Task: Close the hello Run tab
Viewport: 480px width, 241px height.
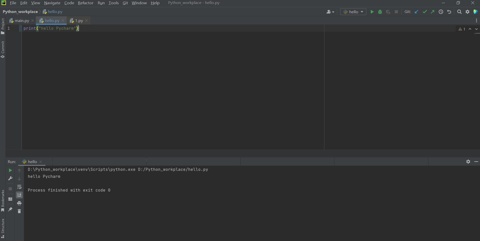Action: 41,162
